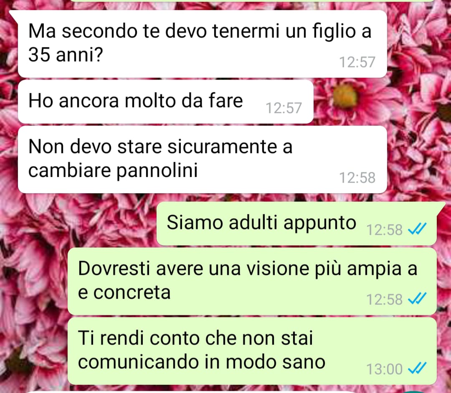Tap blue read receipt on 'Siamo adulti appunto'

click(x=417, y=229)
